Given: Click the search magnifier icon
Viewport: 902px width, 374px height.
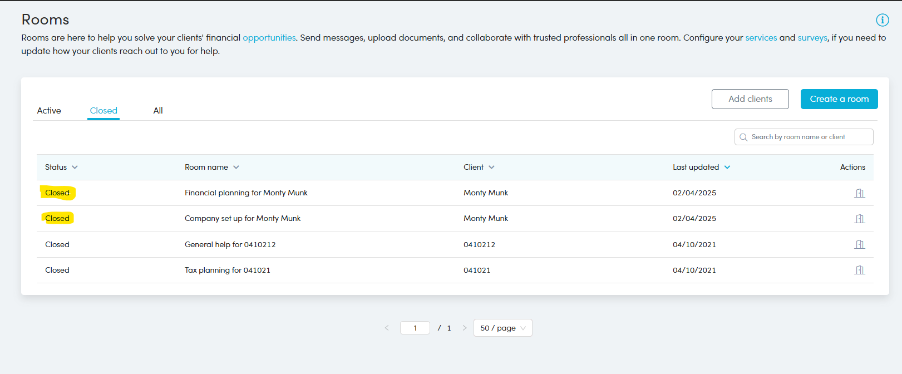Looking at the screenshot, I should click(x=743, y=137).
